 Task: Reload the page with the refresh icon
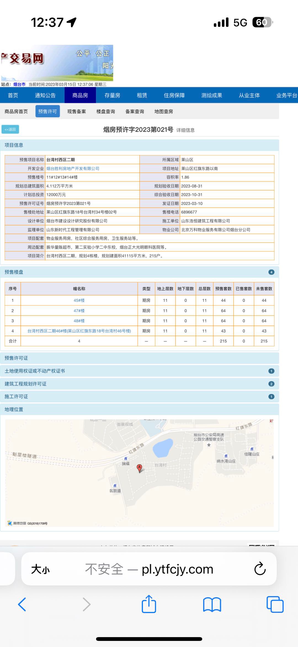pos(260,569)
